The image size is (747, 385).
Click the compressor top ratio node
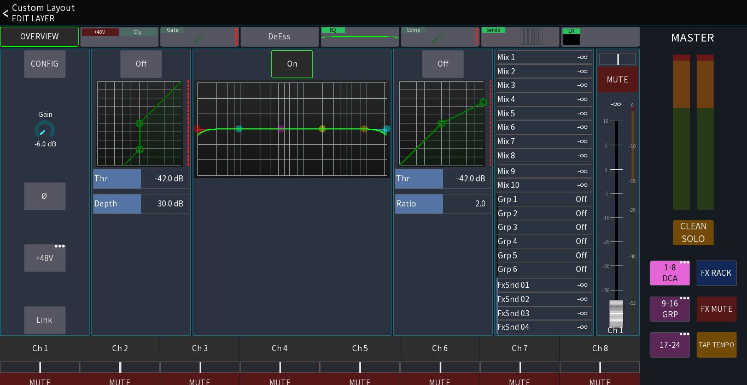click(x=483, y=102)
